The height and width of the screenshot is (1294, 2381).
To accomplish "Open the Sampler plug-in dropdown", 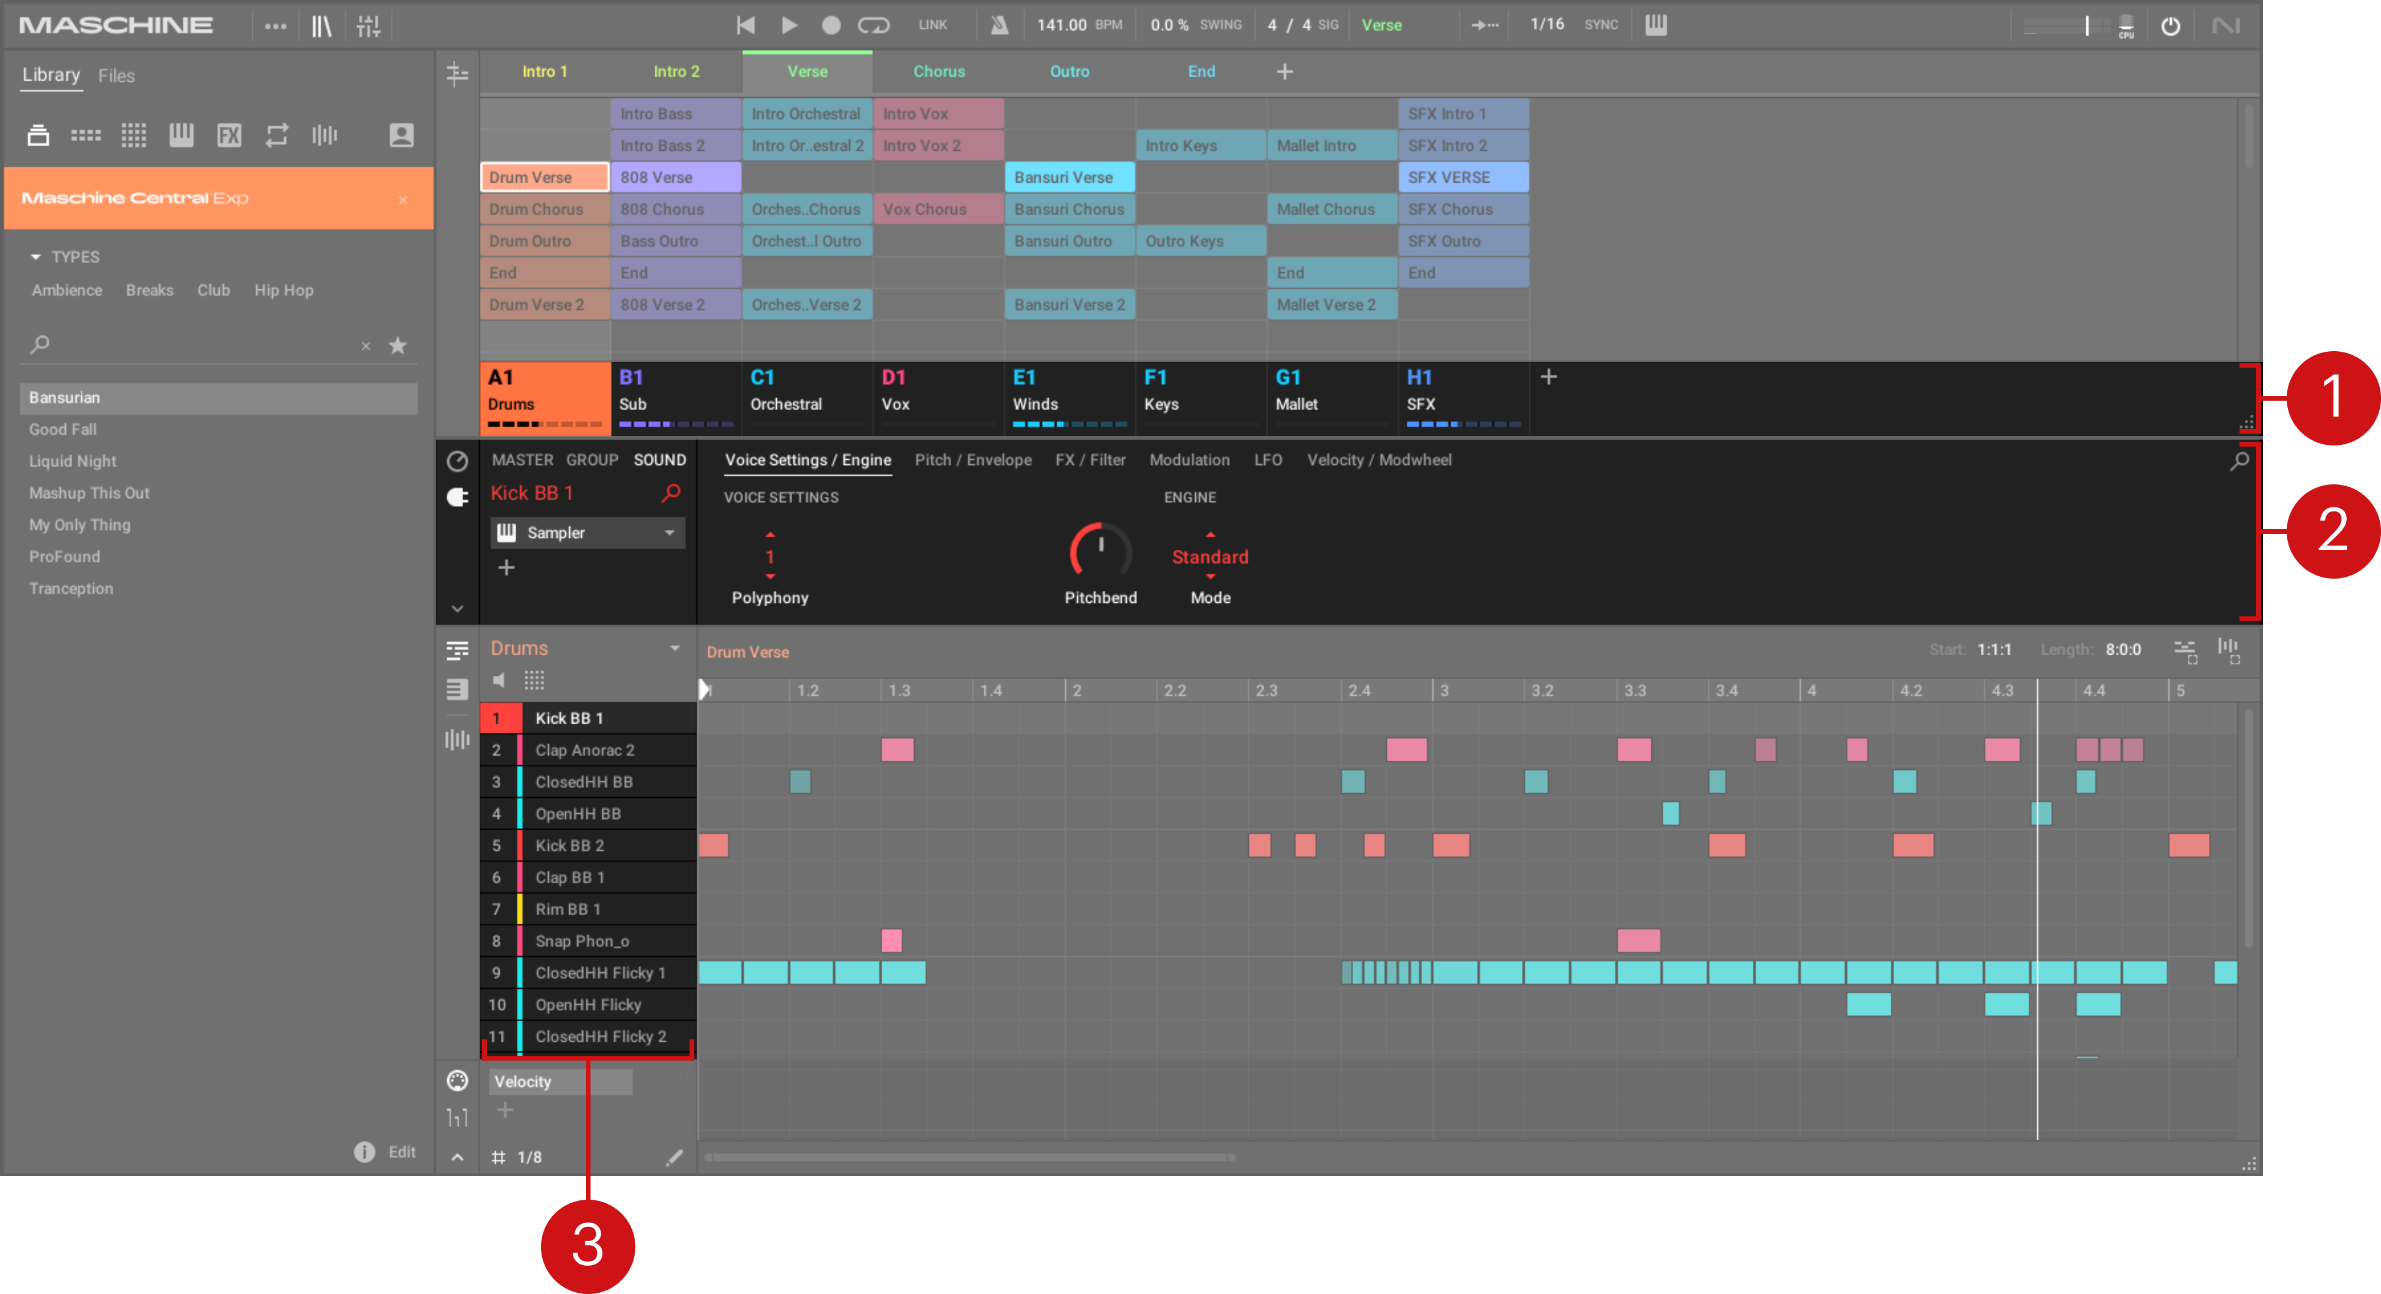I will point(669,533).
